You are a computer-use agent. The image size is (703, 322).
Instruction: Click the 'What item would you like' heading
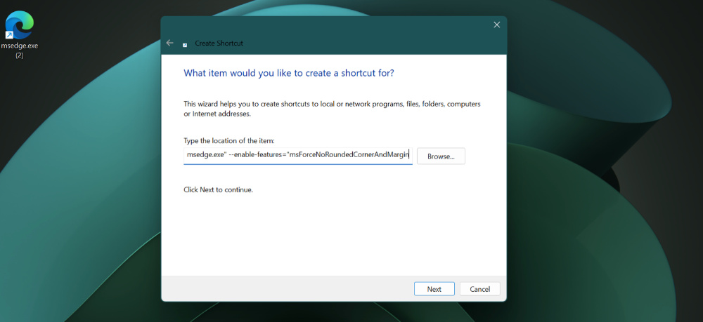point(289,73)
